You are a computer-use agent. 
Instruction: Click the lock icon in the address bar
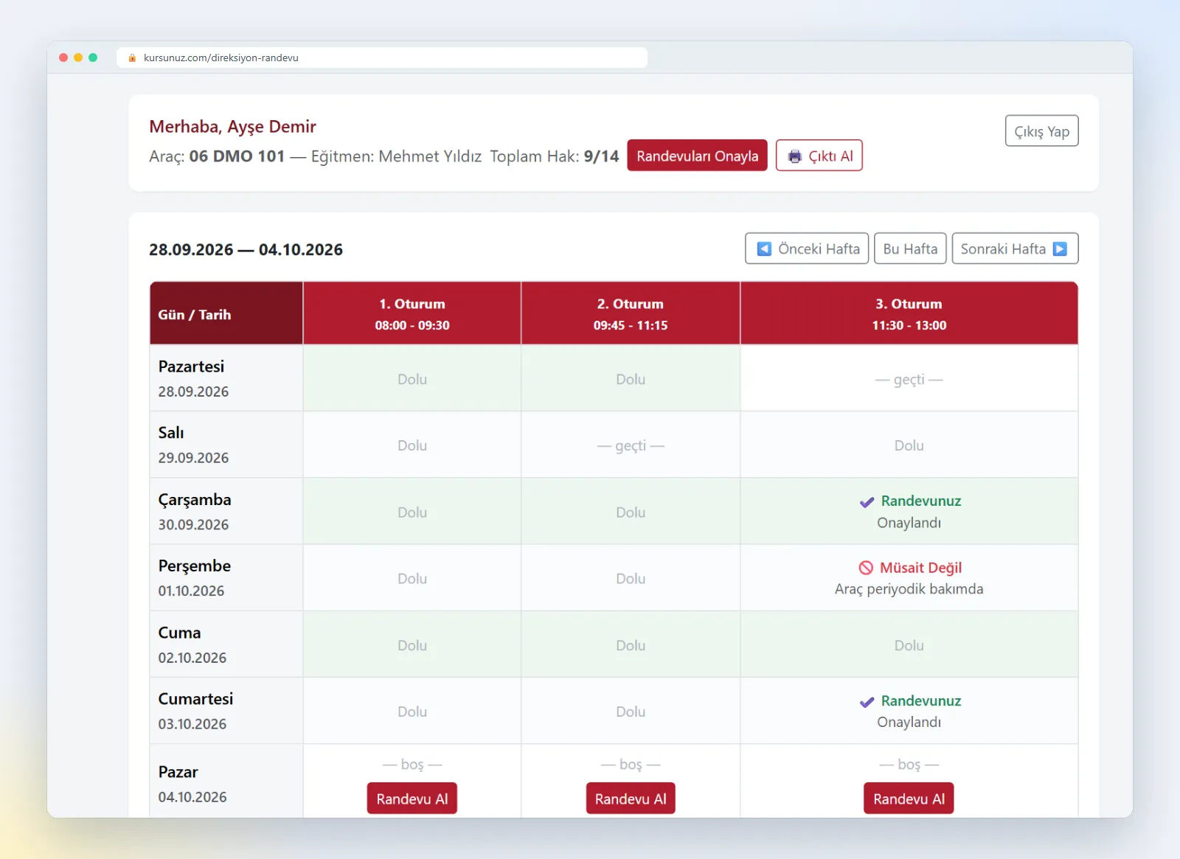[132, 58]
